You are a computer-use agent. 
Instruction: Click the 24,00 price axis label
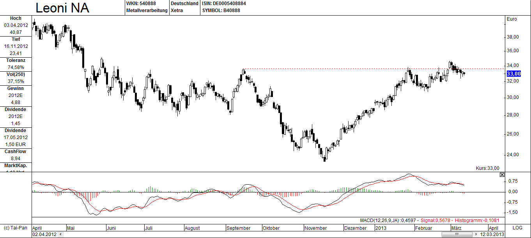click(513, 155)
